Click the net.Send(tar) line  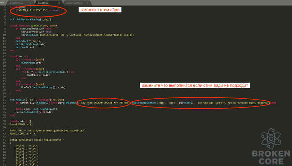[25, 47]
